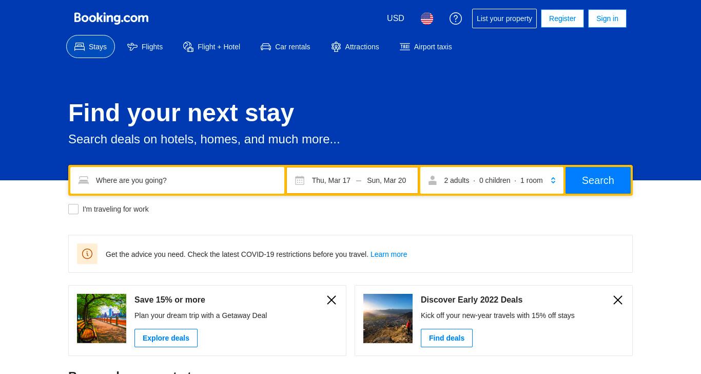Screen dimensions: 701x374
Task: Open the Car rentals tab
Action: (x=285, y=47)
